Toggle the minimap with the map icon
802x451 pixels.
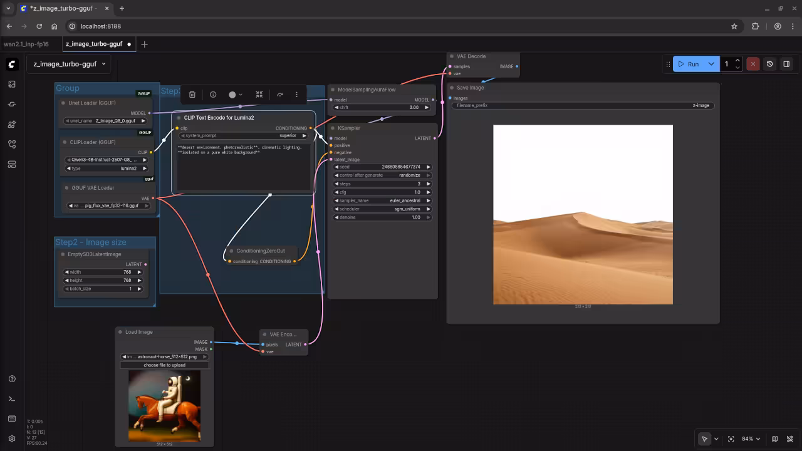[x=775, y=438]
